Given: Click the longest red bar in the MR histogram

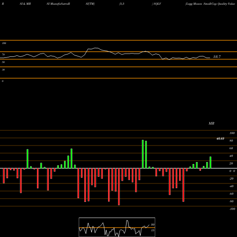Looking at the screenshot, I should [119, 187].
